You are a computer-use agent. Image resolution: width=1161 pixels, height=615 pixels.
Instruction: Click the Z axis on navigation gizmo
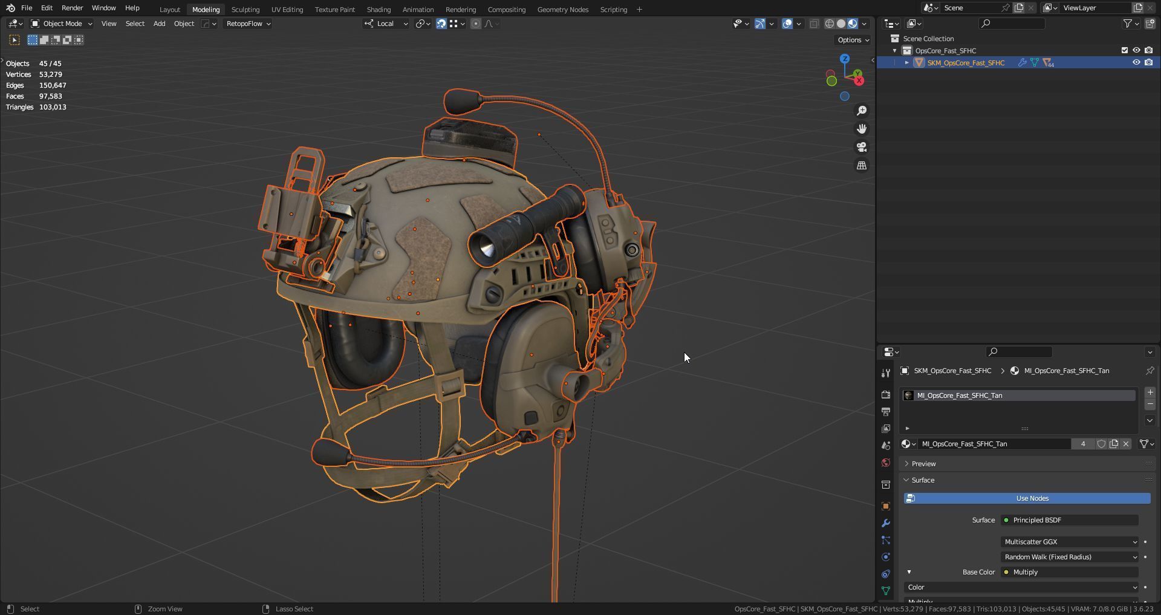coord(845,59)
